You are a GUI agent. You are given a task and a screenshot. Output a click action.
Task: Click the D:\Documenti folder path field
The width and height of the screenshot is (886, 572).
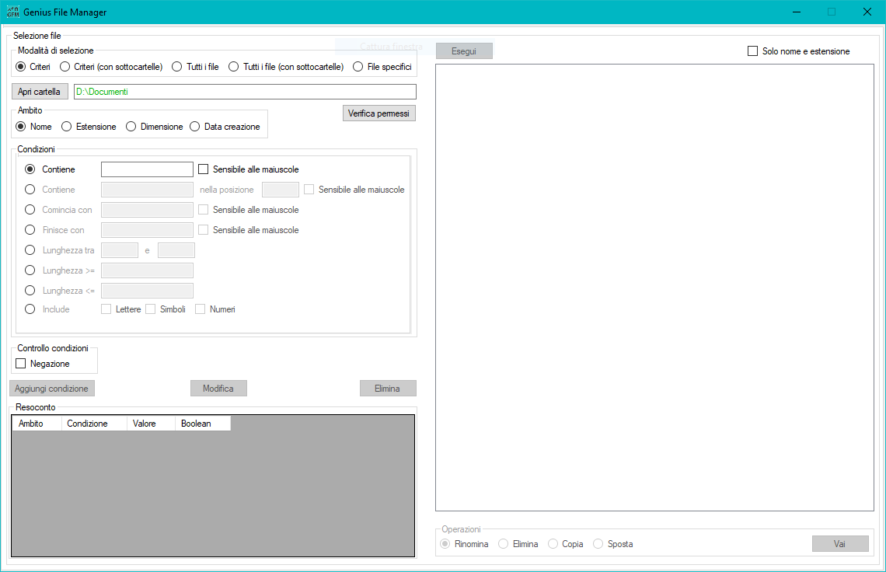click(244, 92)
